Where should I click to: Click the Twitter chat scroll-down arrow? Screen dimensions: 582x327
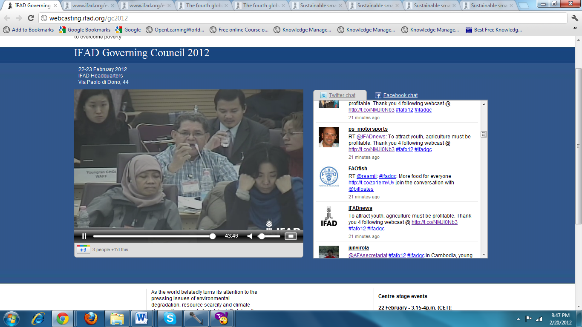[484, 254]
